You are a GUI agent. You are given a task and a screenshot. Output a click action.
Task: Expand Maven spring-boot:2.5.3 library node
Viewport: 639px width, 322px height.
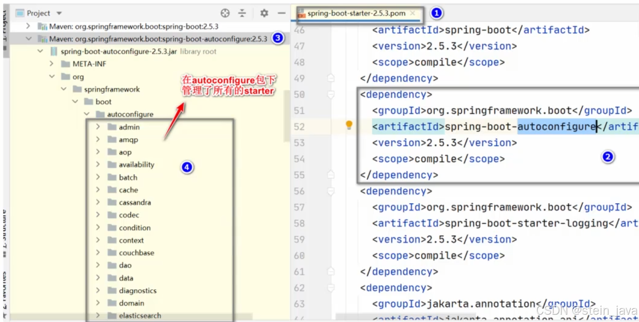pyautogui.click(x=28, y=26)
